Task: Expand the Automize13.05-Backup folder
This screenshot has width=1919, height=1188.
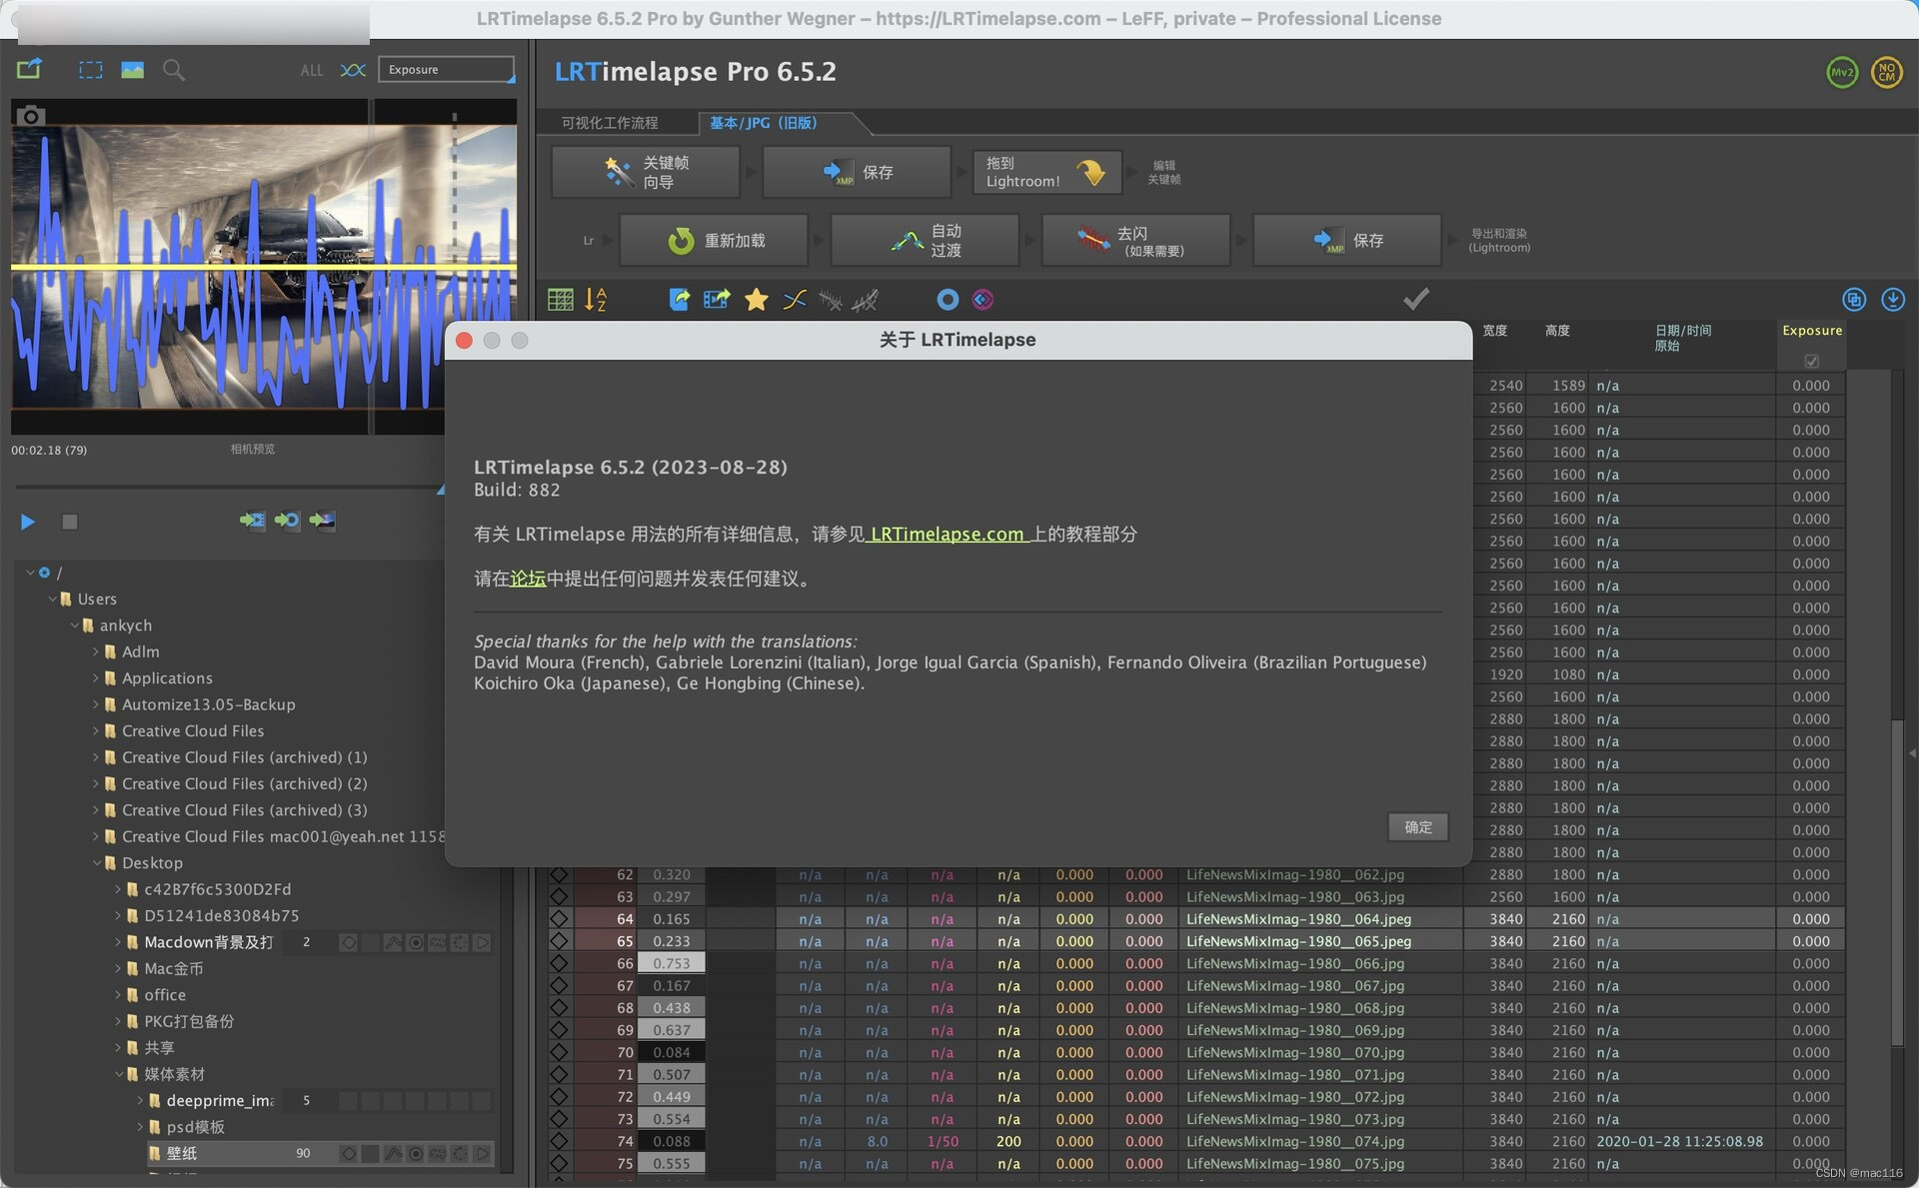Action: point(96,704)
